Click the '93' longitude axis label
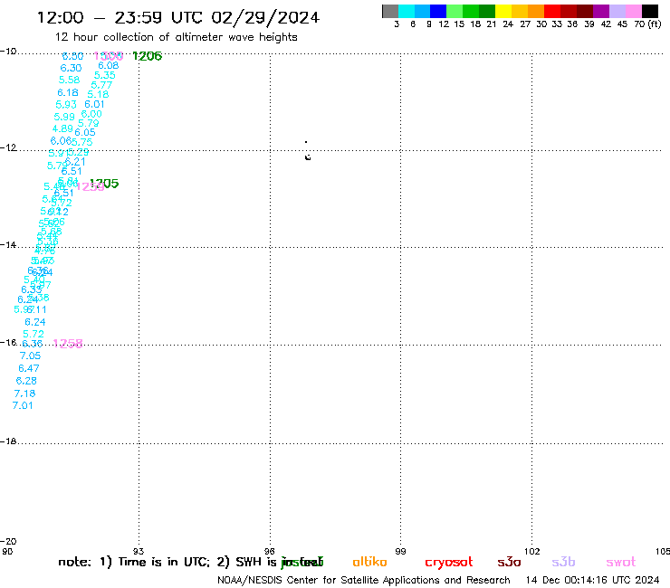 tap(139, 551)
